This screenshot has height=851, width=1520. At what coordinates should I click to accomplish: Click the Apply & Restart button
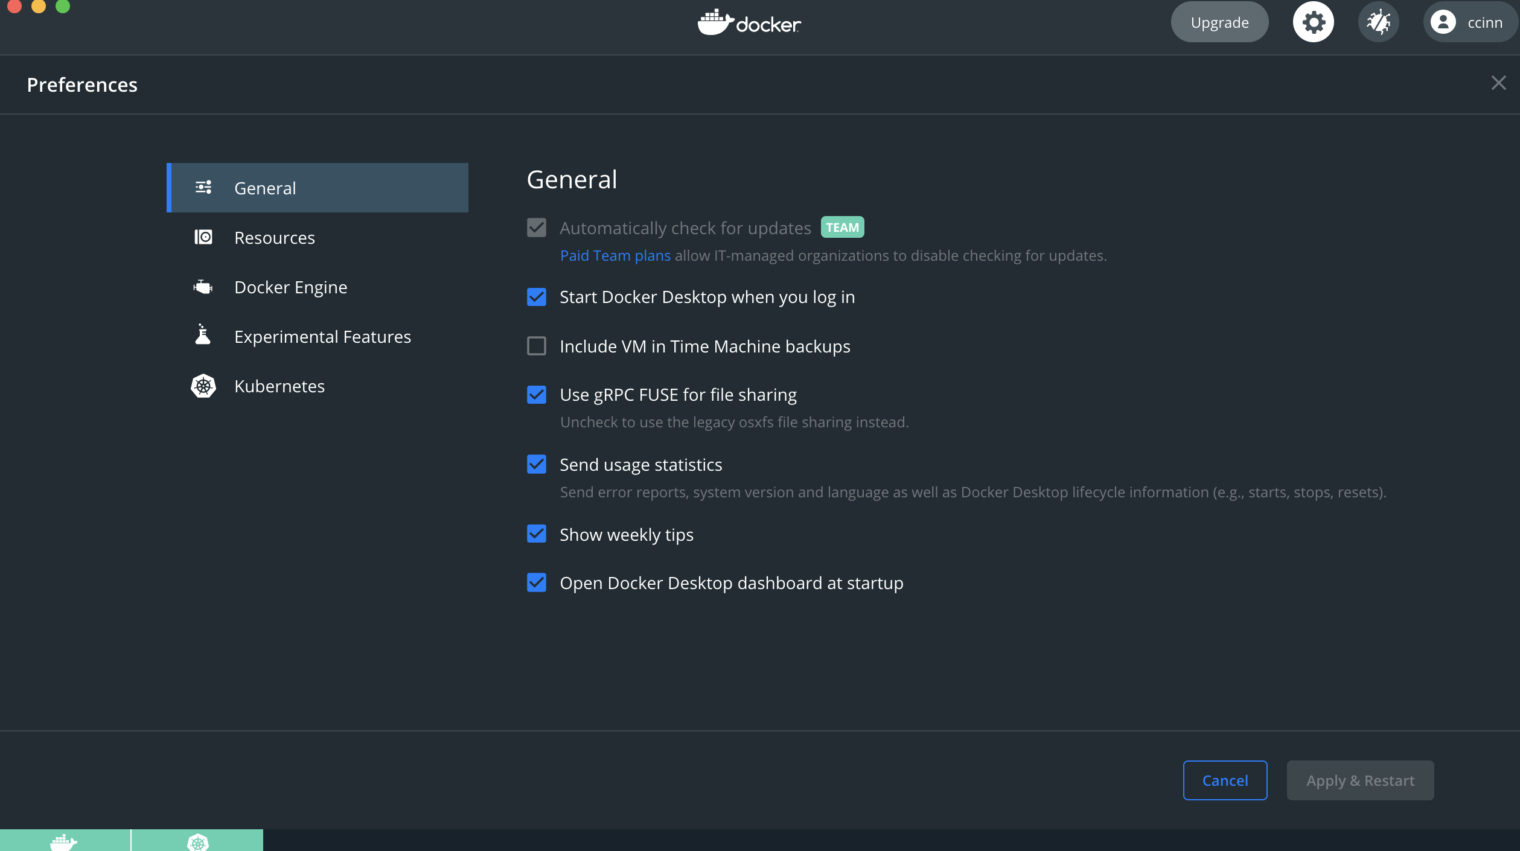pos(1360,780)
